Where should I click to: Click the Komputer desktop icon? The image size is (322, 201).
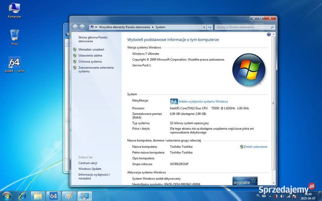pos(14,9)
